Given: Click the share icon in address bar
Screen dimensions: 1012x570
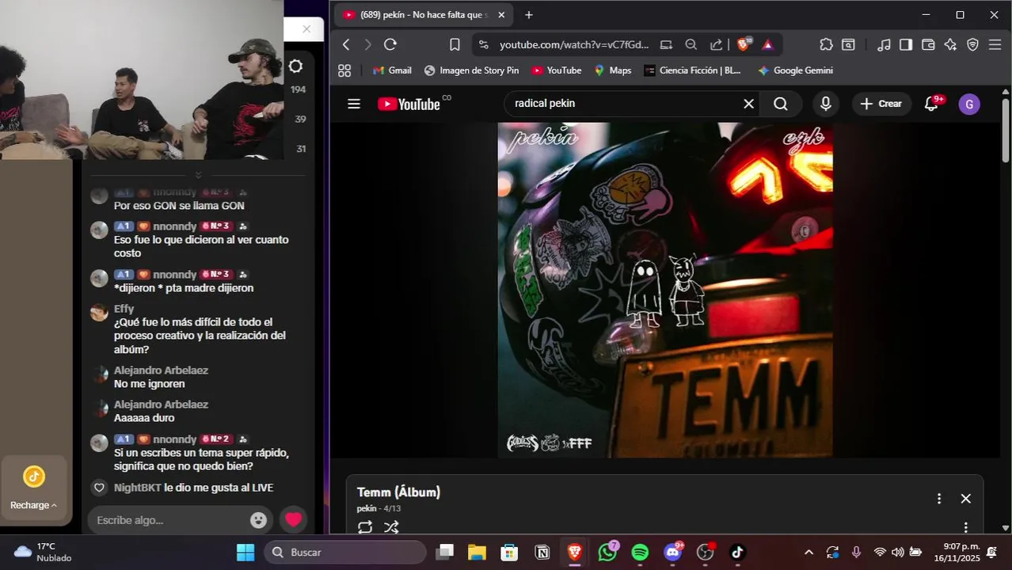Looking at the screenshot, I should pyautogui.click(x=716, y=45).
